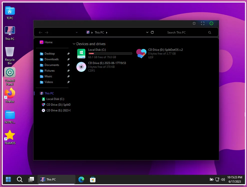Select CD Drive (D:) SplitDotOS heart icon
The height and width of the screenshot is (187, 247).
pos(141,53)
